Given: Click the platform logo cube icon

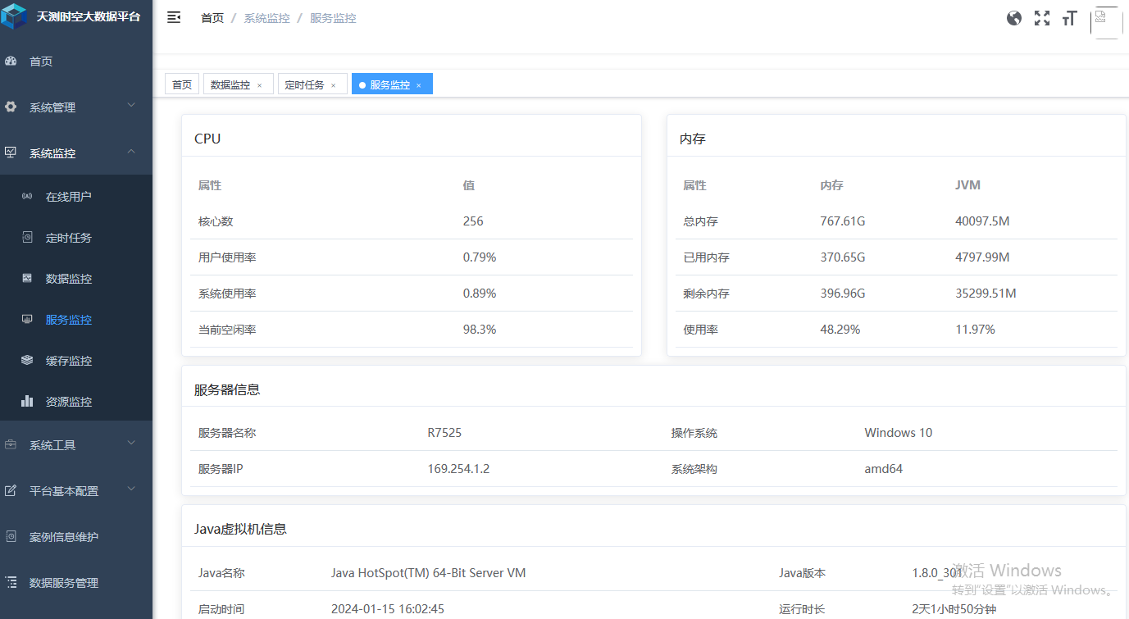Looking at the screenshot, I should (15, 16).
